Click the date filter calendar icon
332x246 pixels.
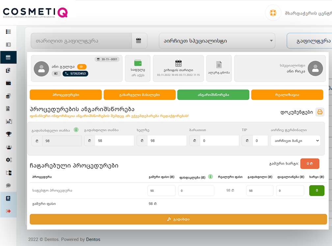point(139,41)
